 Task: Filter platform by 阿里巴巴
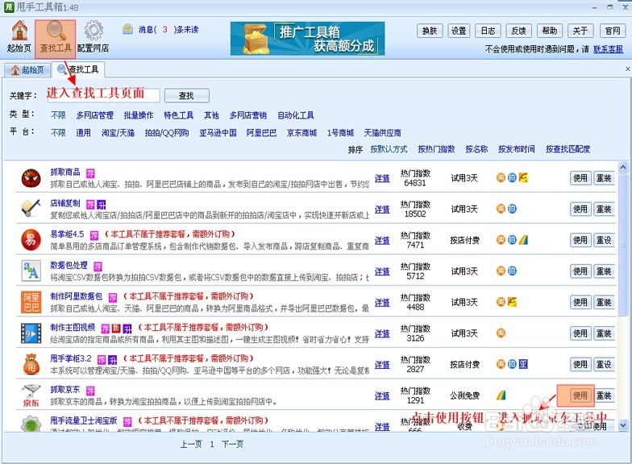click(x=261, y=133)
